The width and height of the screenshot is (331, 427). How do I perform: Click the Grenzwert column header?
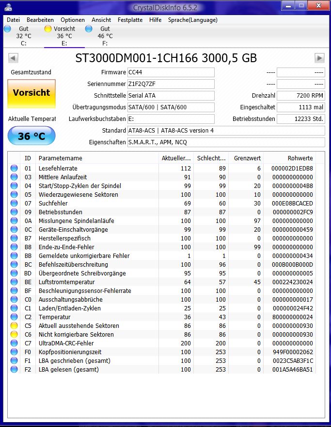pos(246,158)
